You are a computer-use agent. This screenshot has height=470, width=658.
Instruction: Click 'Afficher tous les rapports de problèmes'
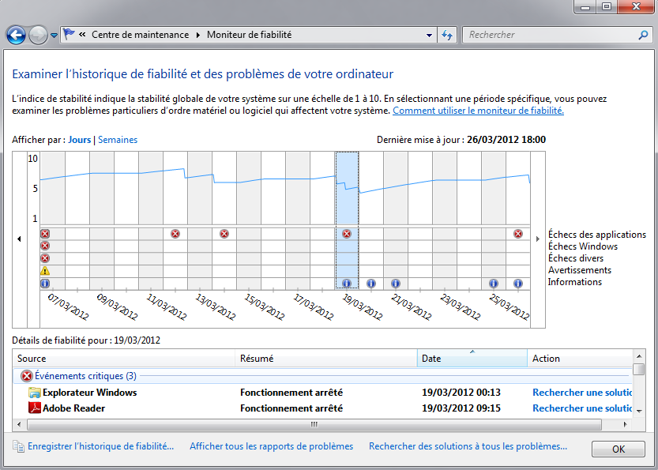pos(271,446)
